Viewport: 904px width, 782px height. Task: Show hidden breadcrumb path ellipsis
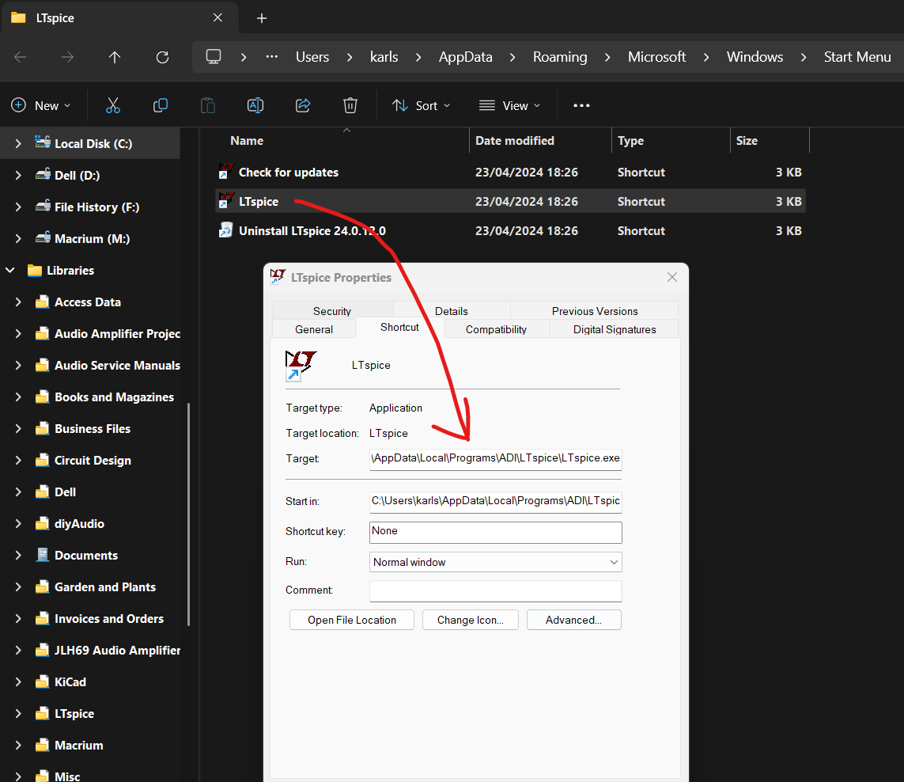coord(271,56)
